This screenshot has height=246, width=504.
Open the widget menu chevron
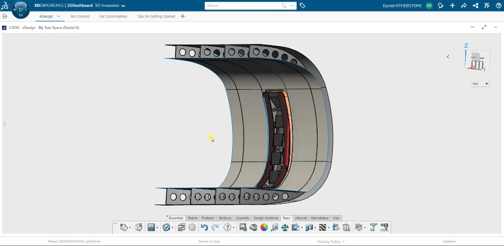pos(495,27)
